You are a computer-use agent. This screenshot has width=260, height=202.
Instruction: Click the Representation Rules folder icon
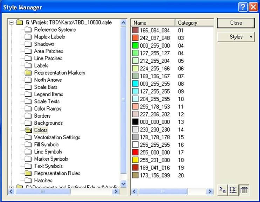[x=28, y=173]
